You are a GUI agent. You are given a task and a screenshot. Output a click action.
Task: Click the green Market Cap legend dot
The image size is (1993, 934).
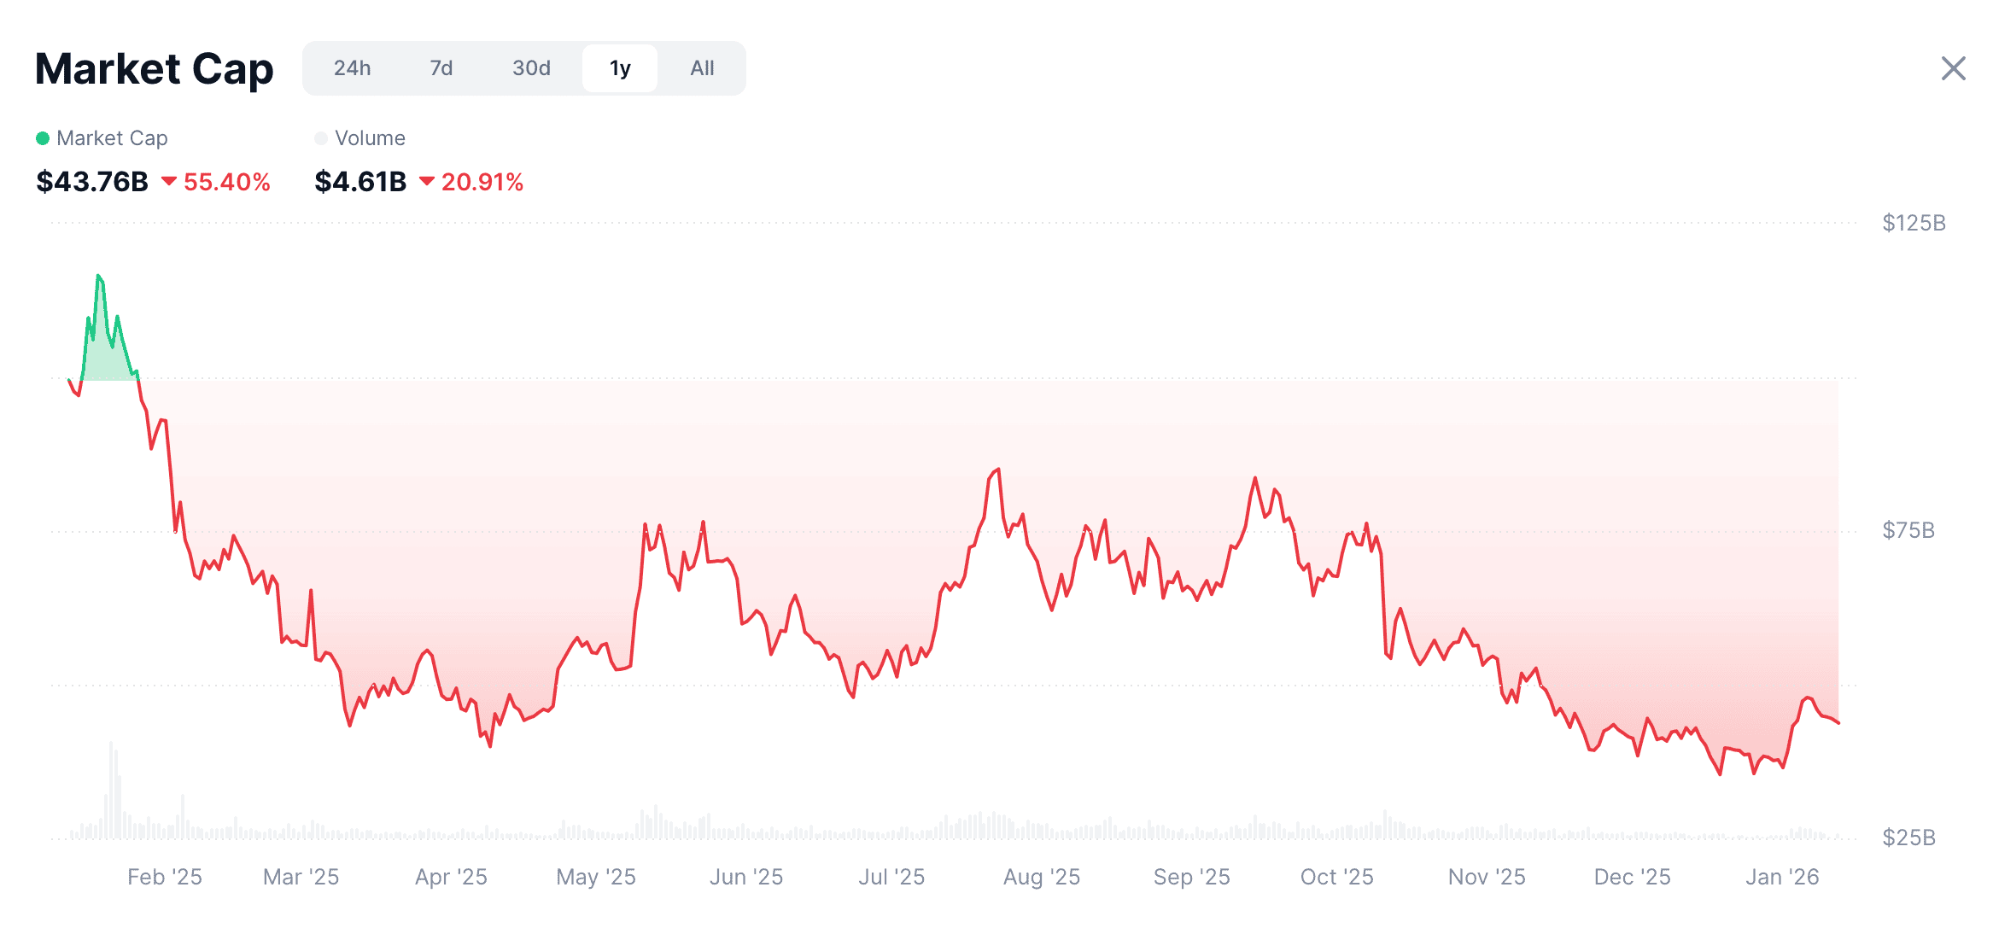(43, 138)
